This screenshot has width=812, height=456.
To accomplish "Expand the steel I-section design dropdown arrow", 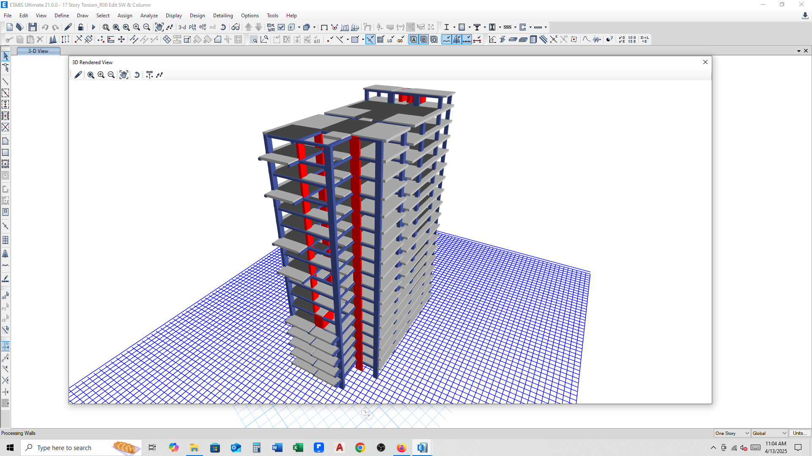I will click(454, 27).
